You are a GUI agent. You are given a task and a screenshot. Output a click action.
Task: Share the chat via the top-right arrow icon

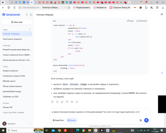[x=162, y=14]
